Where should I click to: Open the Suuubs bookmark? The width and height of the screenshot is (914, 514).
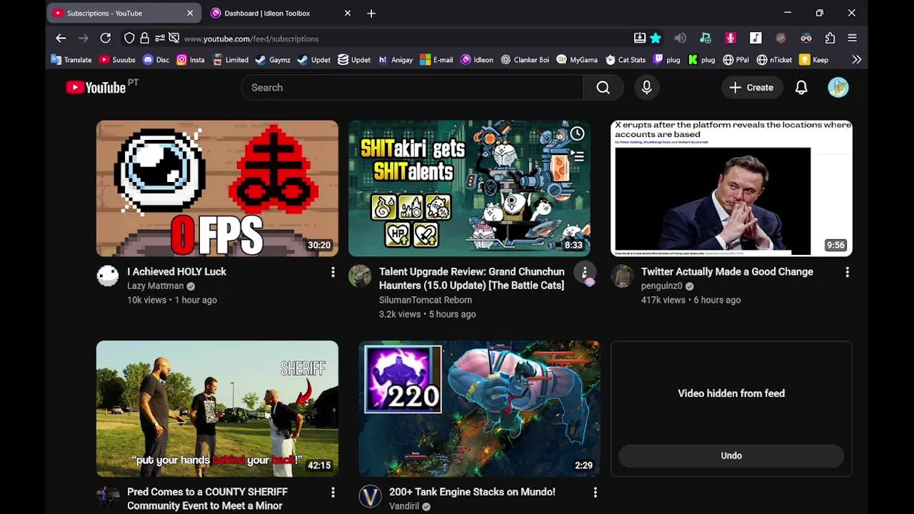coord(117,60)
